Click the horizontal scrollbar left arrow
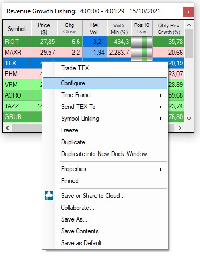Viewport: 200px width, 258px height. tap(8, 128)
